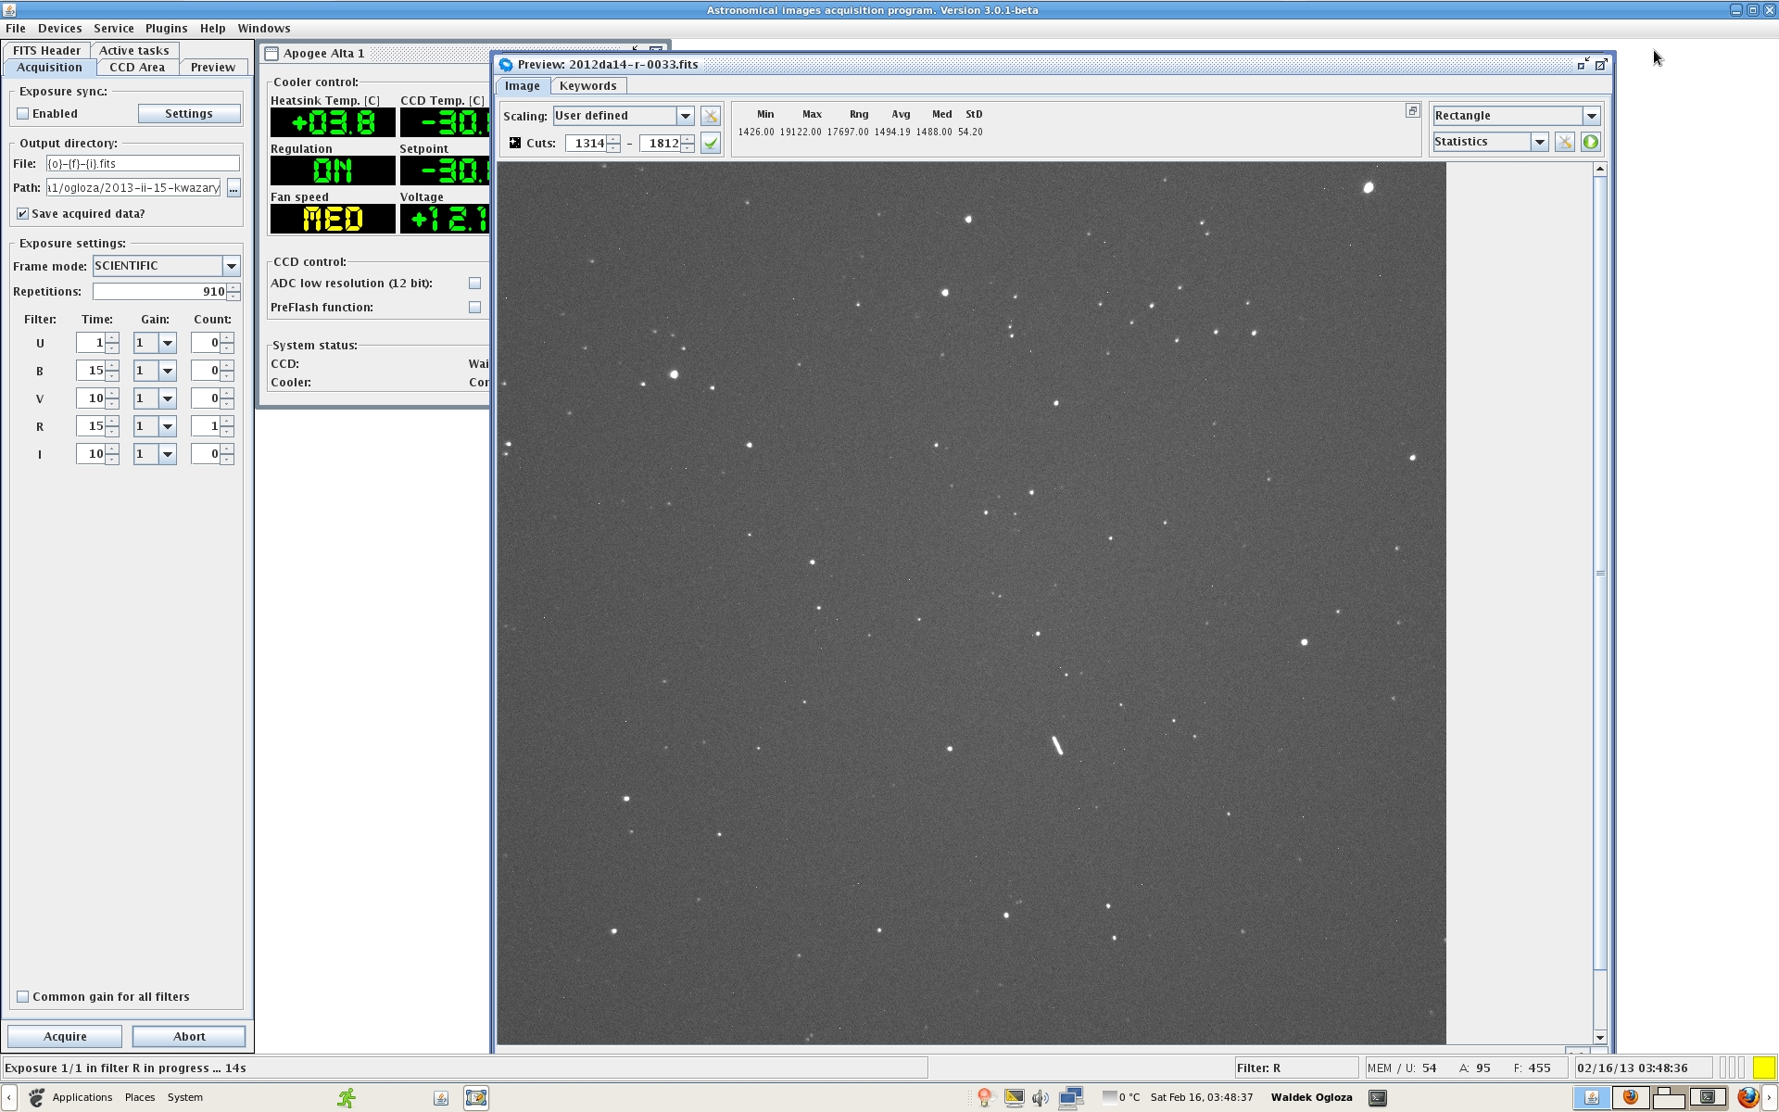The height and width of the screenshot is (1112, 1779).
Task: Uncheck Save acquired data checkbox
Action: (x=23, y=214)
